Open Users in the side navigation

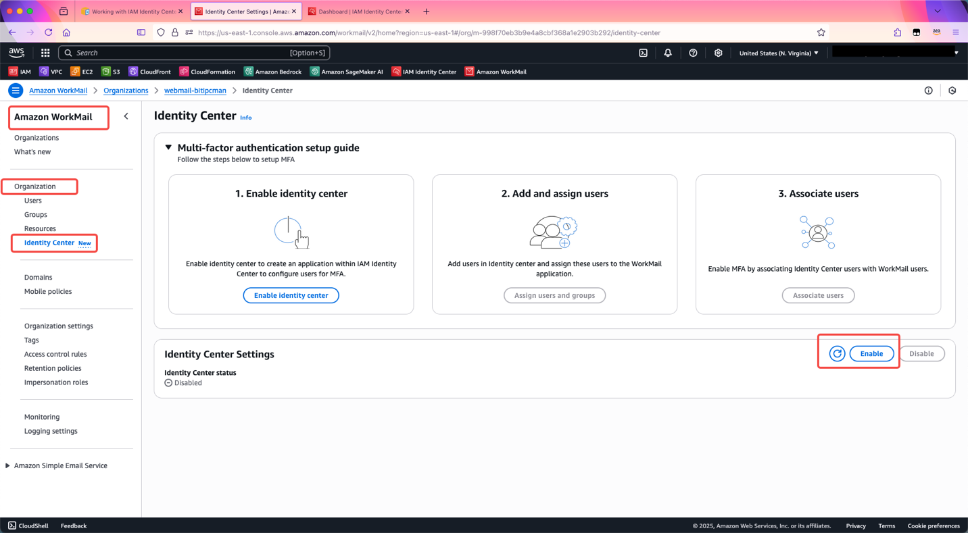pyautogui.click(x=33, y=201)
